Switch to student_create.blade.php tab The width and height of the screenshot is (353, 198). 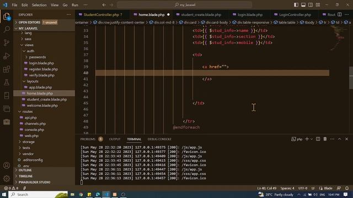201,15
